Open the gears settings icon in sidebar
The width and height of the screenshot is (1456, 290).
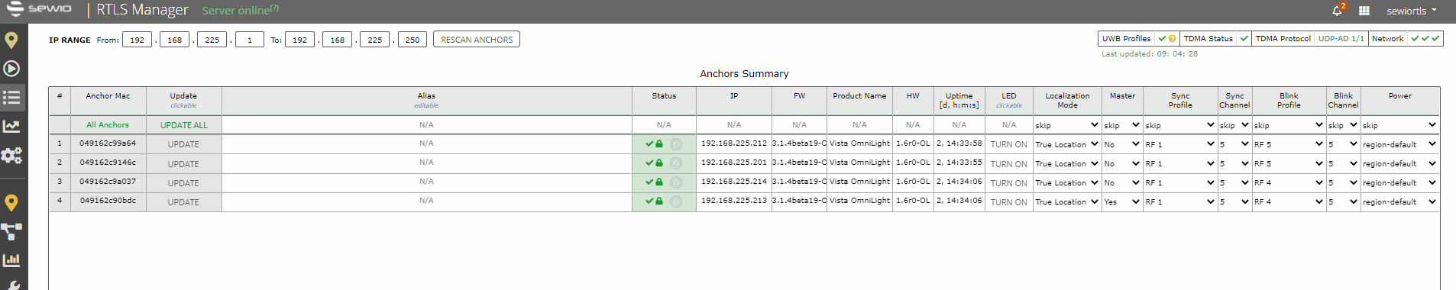click(11, 156)
